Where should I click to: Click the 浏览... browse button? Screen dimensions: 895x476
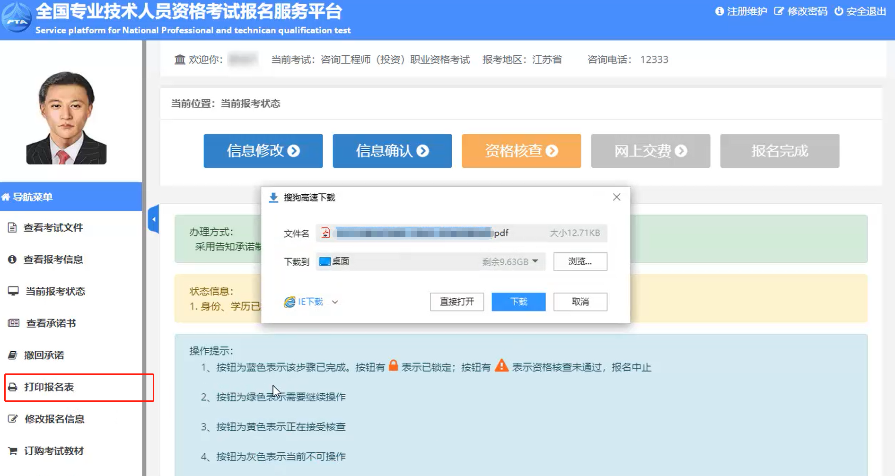tap(580, 261)
